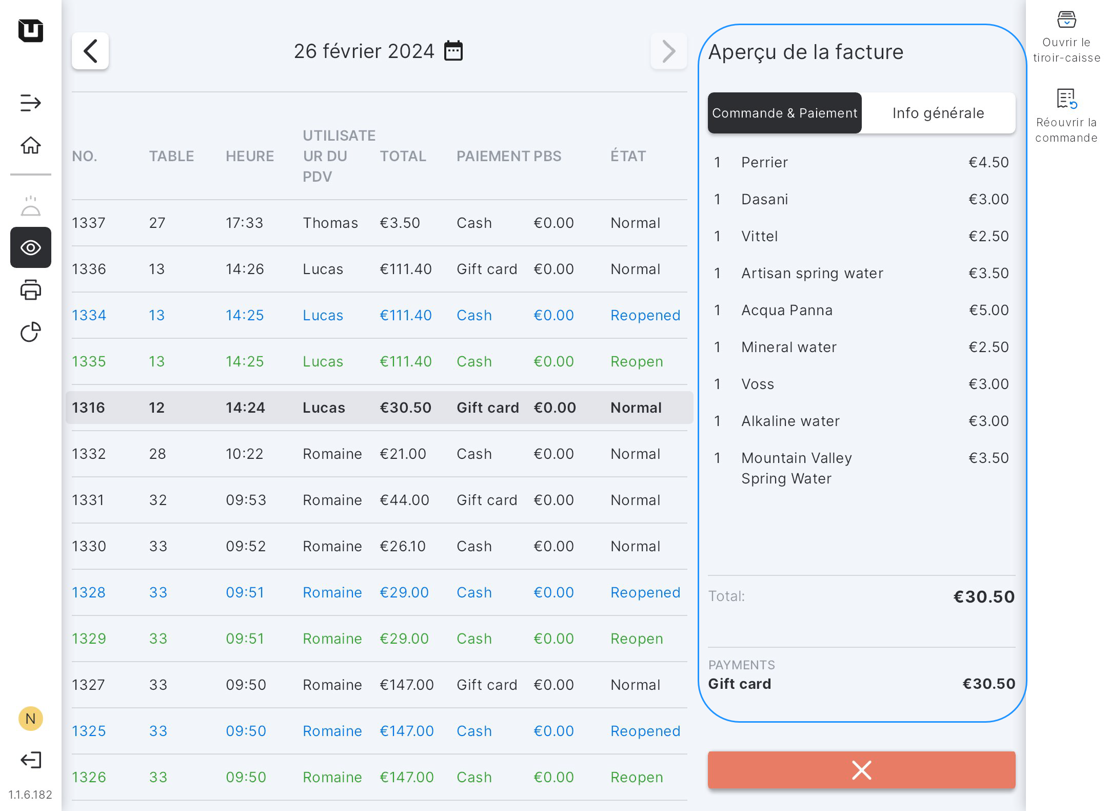Select order 1331 for €44.00

tap(380, 500)
